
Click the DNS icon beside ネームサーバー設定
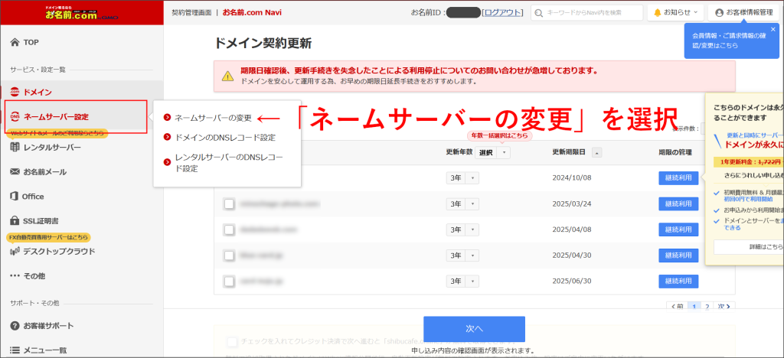[x=15, y=117]
